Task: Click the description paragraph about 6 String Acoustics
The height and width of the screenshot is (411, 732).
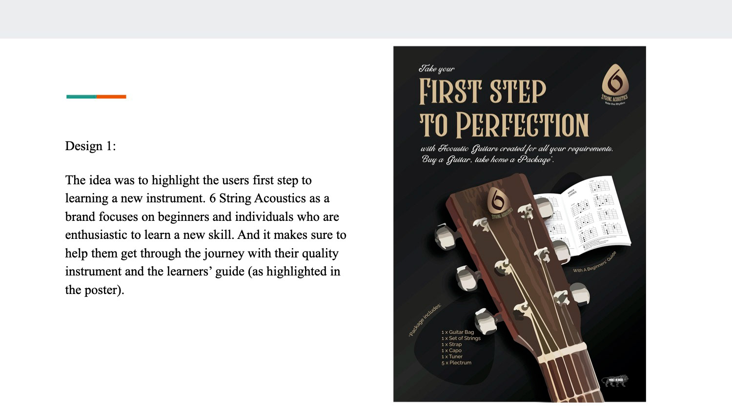Action: [206, 235]
